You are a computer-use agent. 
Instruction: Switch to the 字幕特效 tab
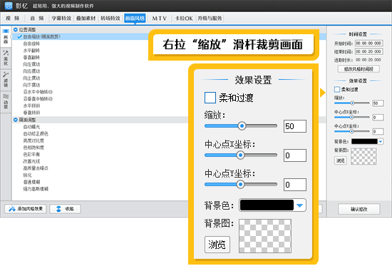(61, 19)
